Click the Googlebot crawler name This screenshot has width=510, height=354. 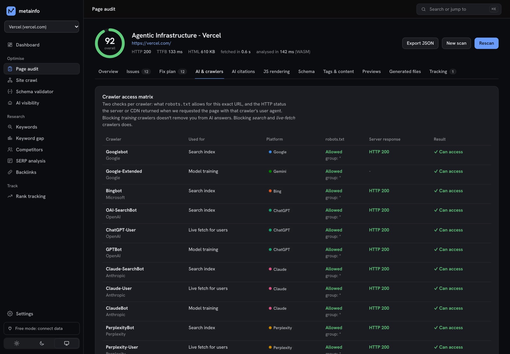117,152
